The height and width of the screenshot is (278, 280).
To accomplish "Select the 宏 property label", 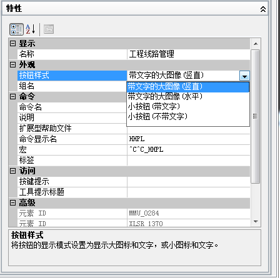I will (72, 150).
